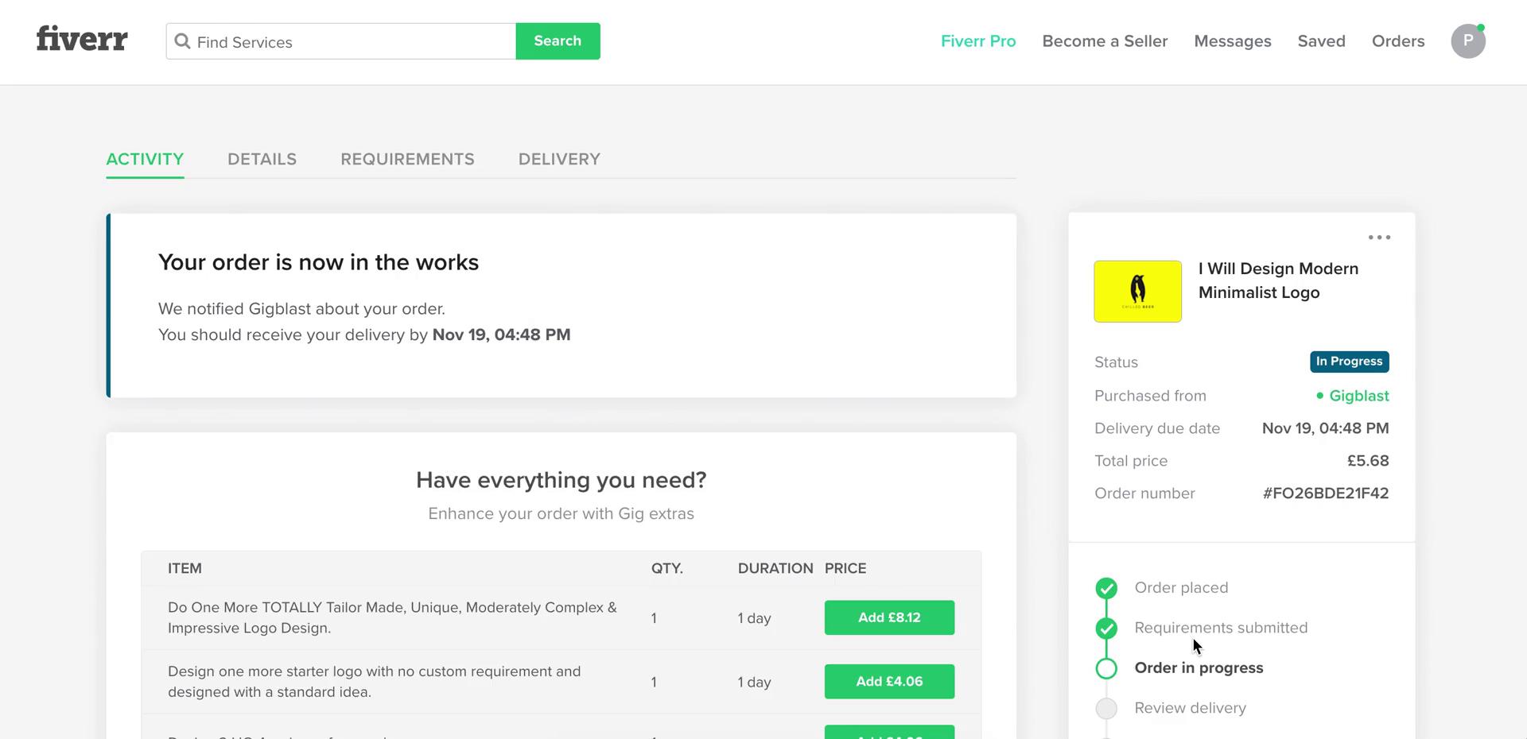Open the profile avatar menu
The image size is (1527, 739).
(x=1468, y=41)
